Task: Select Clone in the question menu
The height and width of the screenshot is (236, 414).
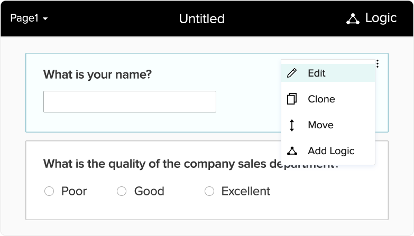Action: point(321,99)
